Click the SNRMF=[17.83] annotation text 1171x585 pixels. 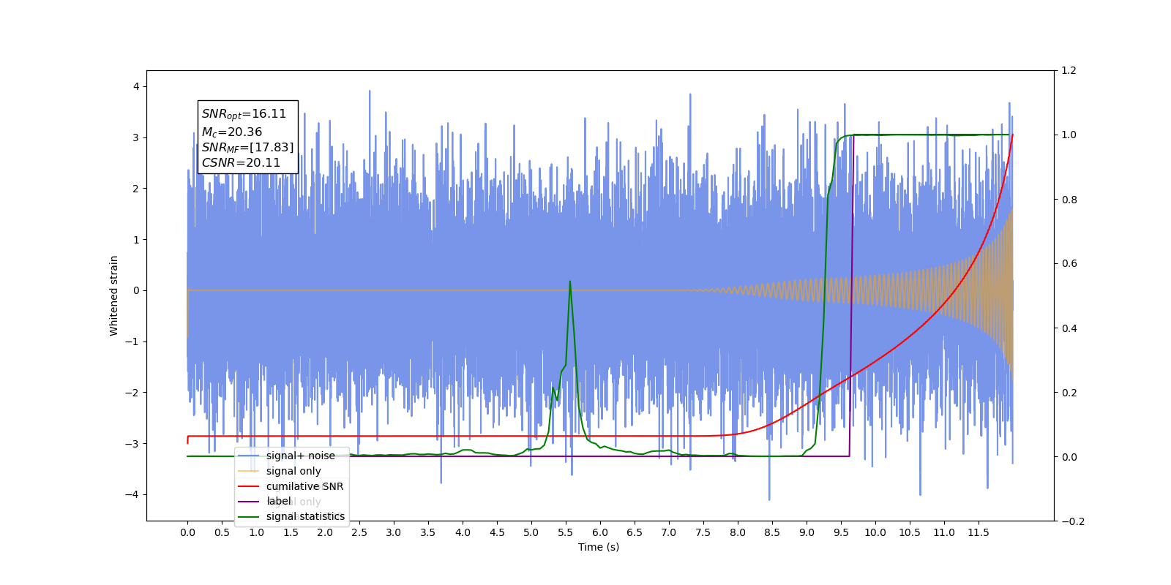coord(247,148)
